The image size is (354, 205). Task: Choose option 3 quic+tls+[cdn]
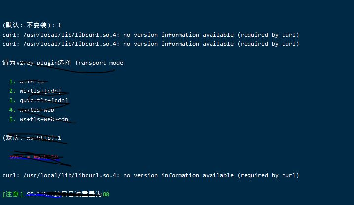(43, 100)
